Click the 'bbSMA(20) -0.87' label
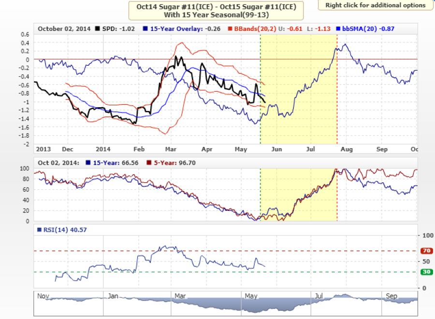The image size is (435, 319). coord(368,29)
